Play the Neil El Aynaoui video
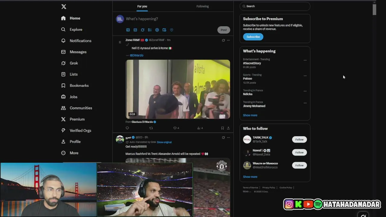386x217 pixels. coord(178,89)
